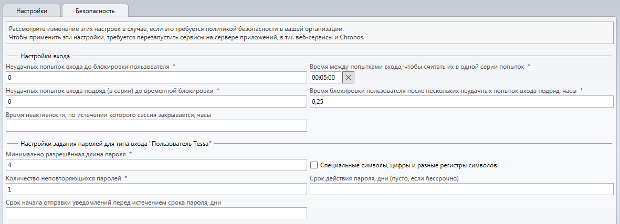Click the session inactivity timeout hours field
620x224 pixels.
[156, 126]
